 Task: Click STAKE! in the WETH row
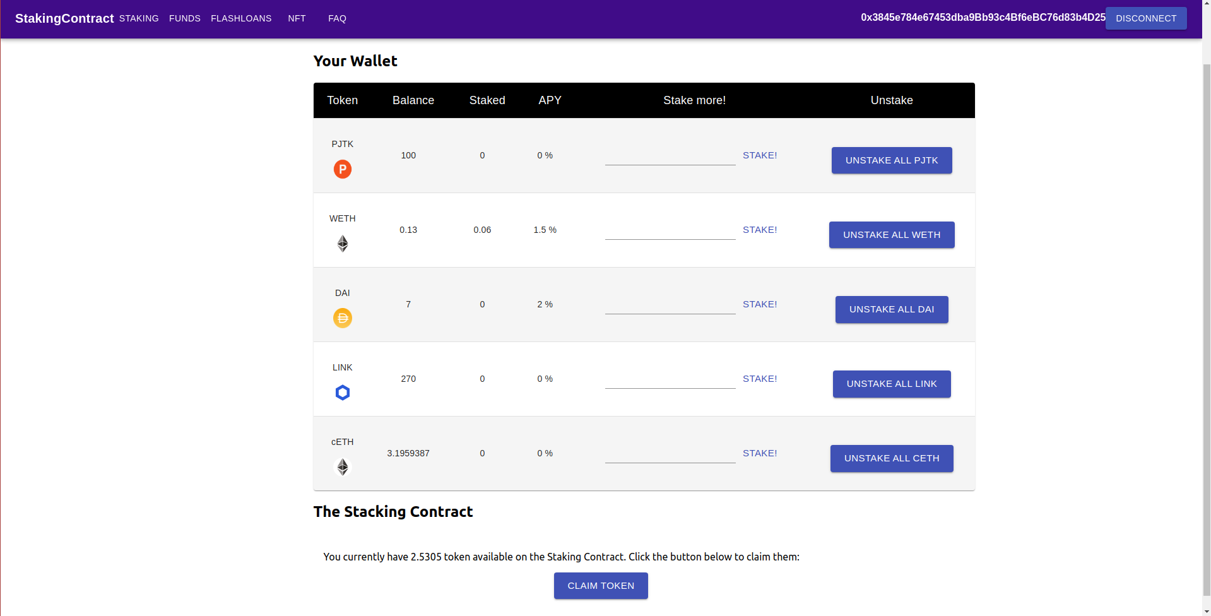(x=759, y=230)
